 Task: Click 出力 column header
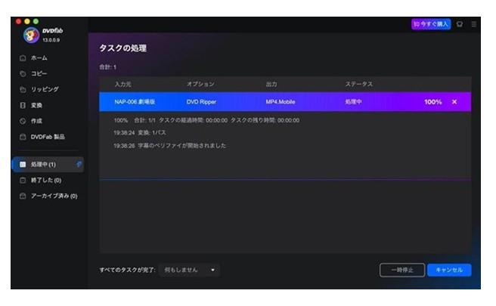[x=271, y=84]
